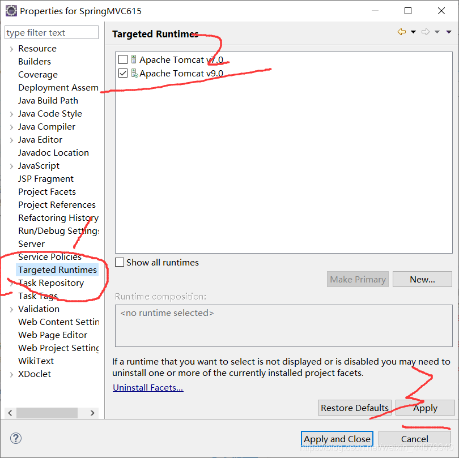
Task: Open the back history dropdown arrow
Action: pos(413,32)
